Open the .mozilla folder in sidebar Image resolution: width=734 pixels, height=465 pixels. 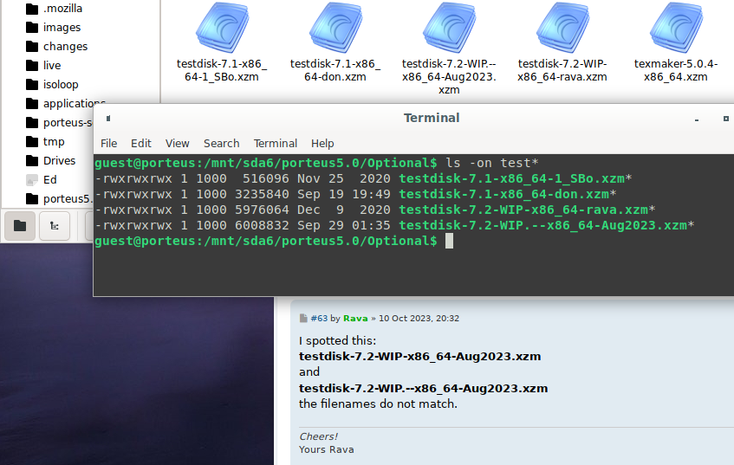(54, 9)
